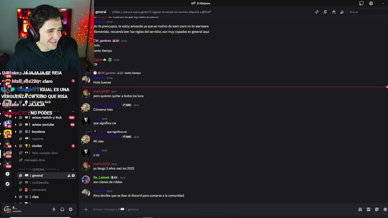Open the GIF picker
388x218 pixels.
[369, 209]
